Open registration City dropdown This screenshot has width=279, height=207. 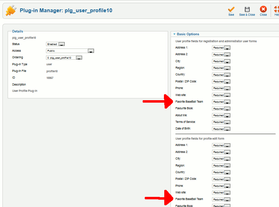(x=221, y=61)
